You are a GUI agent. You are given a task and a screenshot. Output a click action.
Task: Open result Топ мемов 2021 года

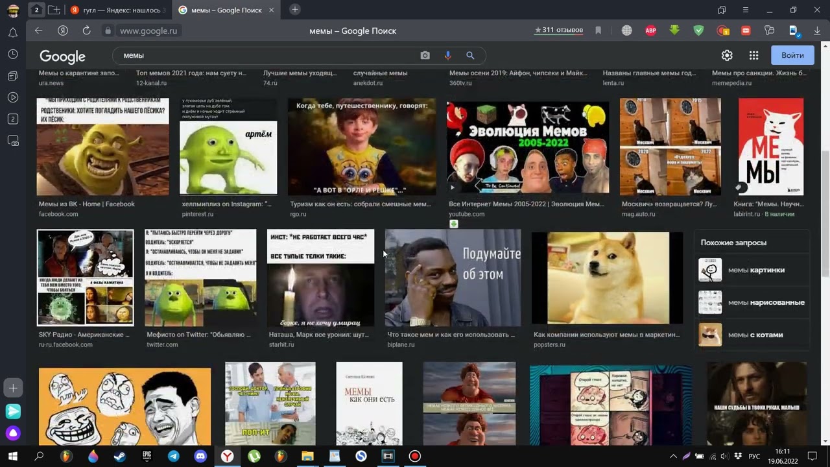(191, 73)
